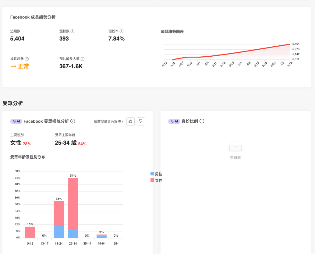Click the Facebook 成長趨勢分析 heading
This screenshot has width=315, height=254.
click(x=33, y=17)
